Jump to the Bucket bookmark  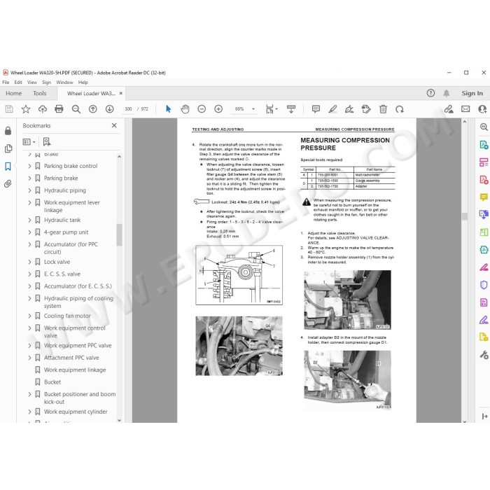click(52, 382)
